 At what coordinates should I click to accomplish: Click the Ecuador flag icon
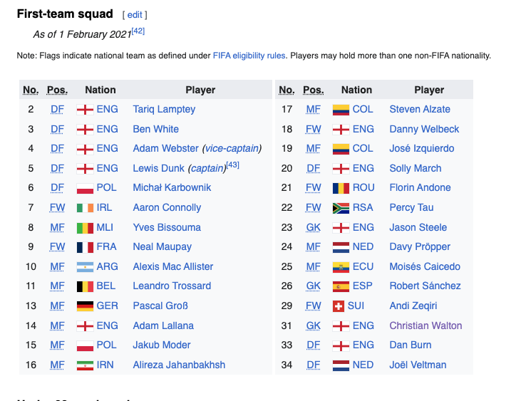341,267
